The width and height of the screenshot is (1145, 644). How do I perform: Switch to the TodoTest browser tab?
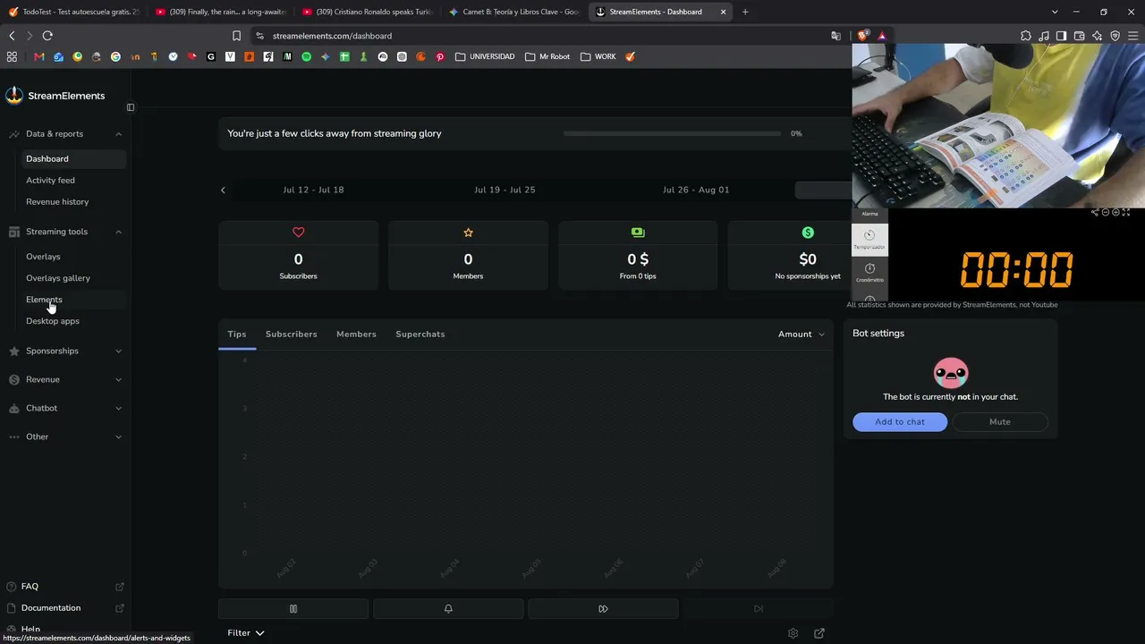tap(73, 12)
